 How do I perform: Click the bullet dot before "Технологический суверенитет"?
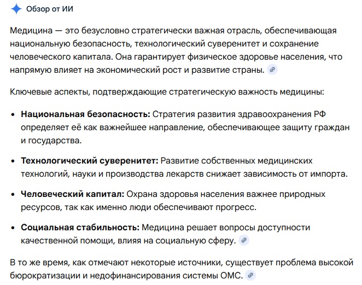[13, 162]
